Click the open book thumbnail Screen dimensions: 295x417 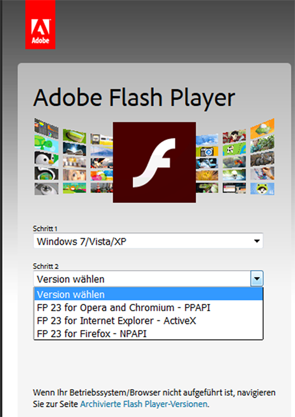(74, 149)
